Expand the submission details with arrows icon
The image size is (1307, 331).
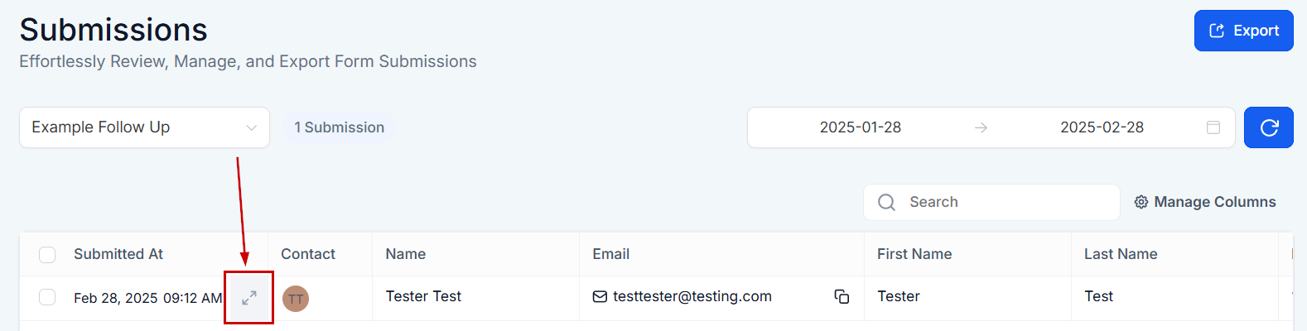248,298
